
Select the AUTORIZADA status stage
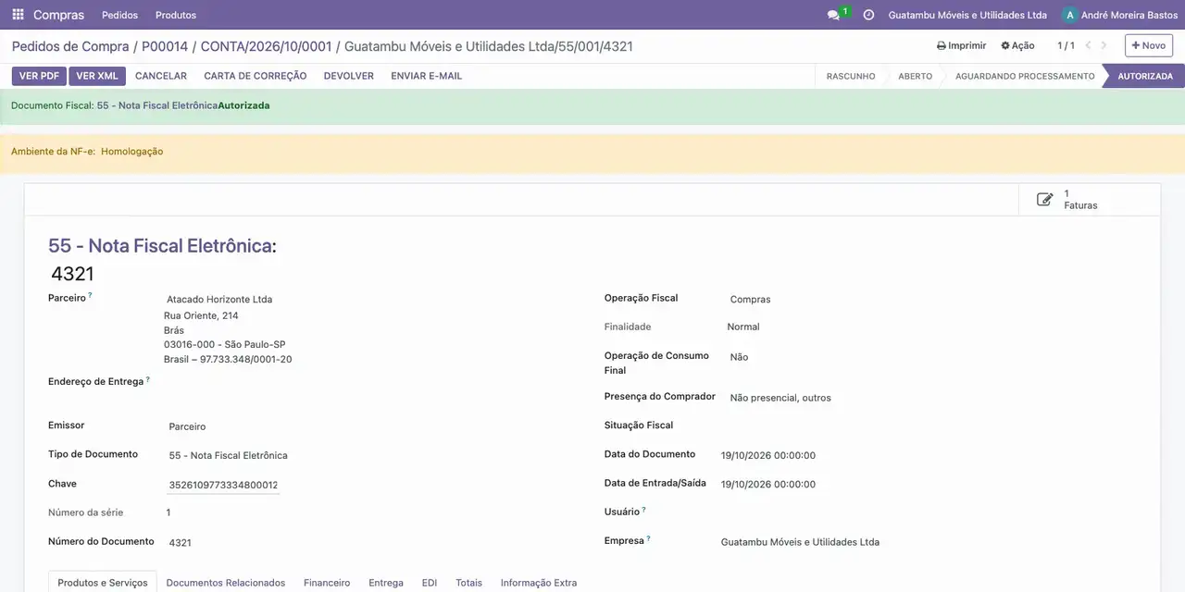(x=1145, y=76)
